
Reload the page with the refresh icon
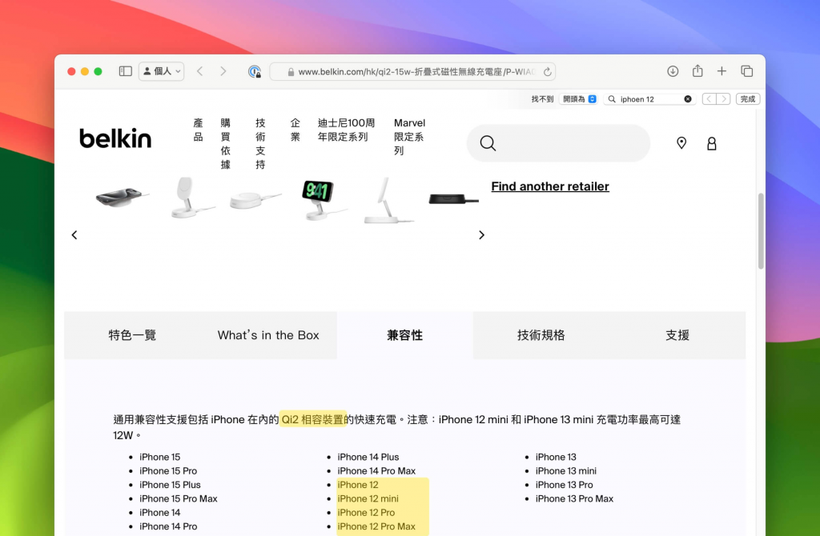(547, 72)
